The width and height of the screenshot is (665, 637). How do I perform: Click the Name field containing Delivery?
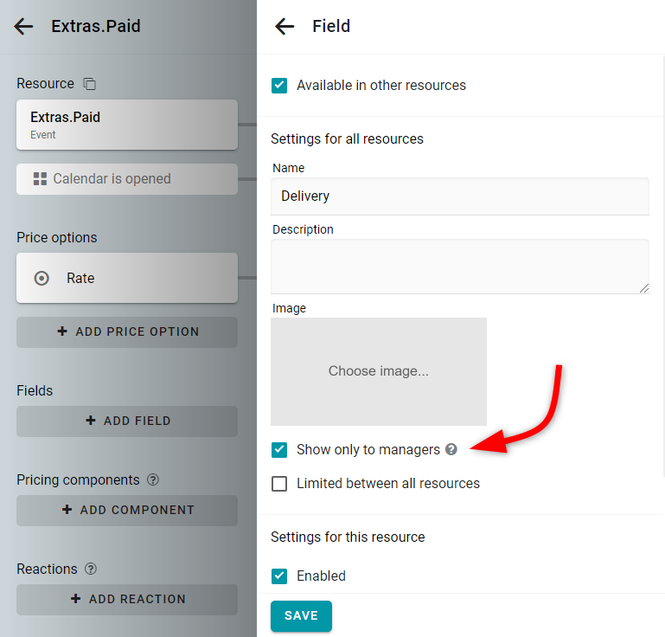[x=460, y=196]
